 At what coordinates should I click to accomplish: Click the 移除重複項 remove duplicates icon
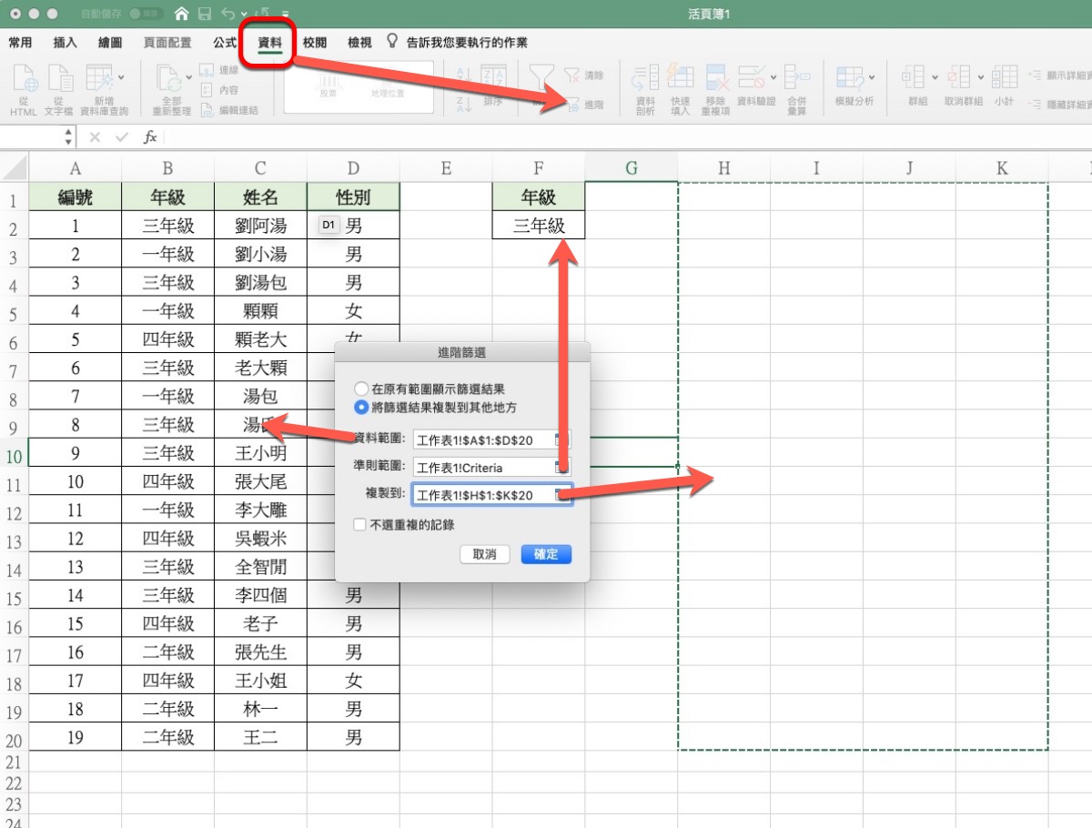click(x=716, y=79)
